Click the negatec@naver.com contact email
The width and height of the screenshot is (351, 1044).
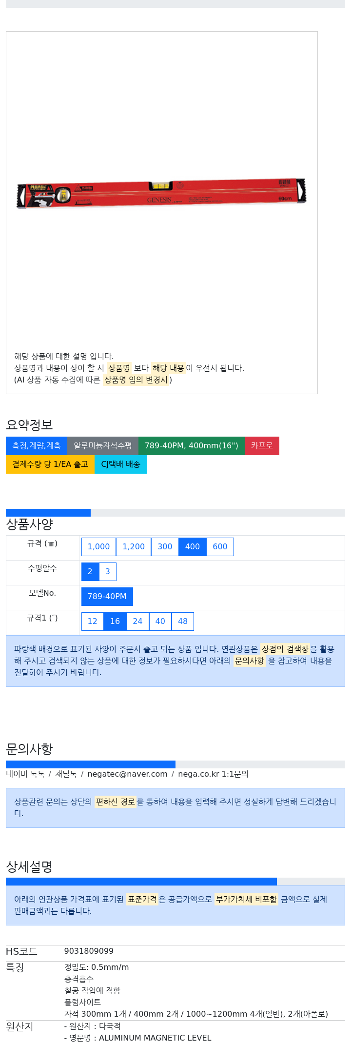(x=127, y=774)
